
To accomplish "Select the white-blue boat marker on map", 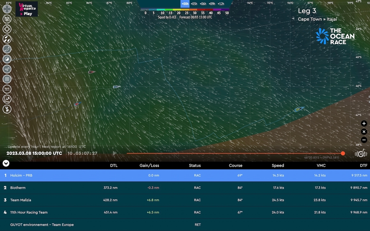I will tap(117, 87).
